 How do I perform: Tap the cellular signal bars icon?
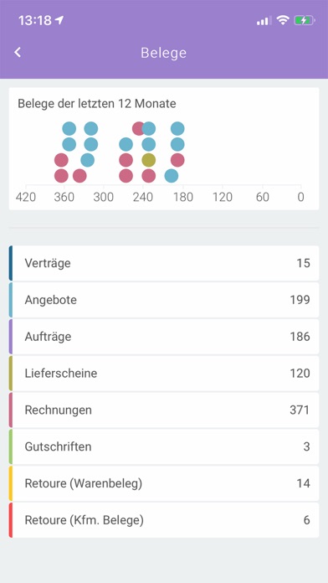264,21
